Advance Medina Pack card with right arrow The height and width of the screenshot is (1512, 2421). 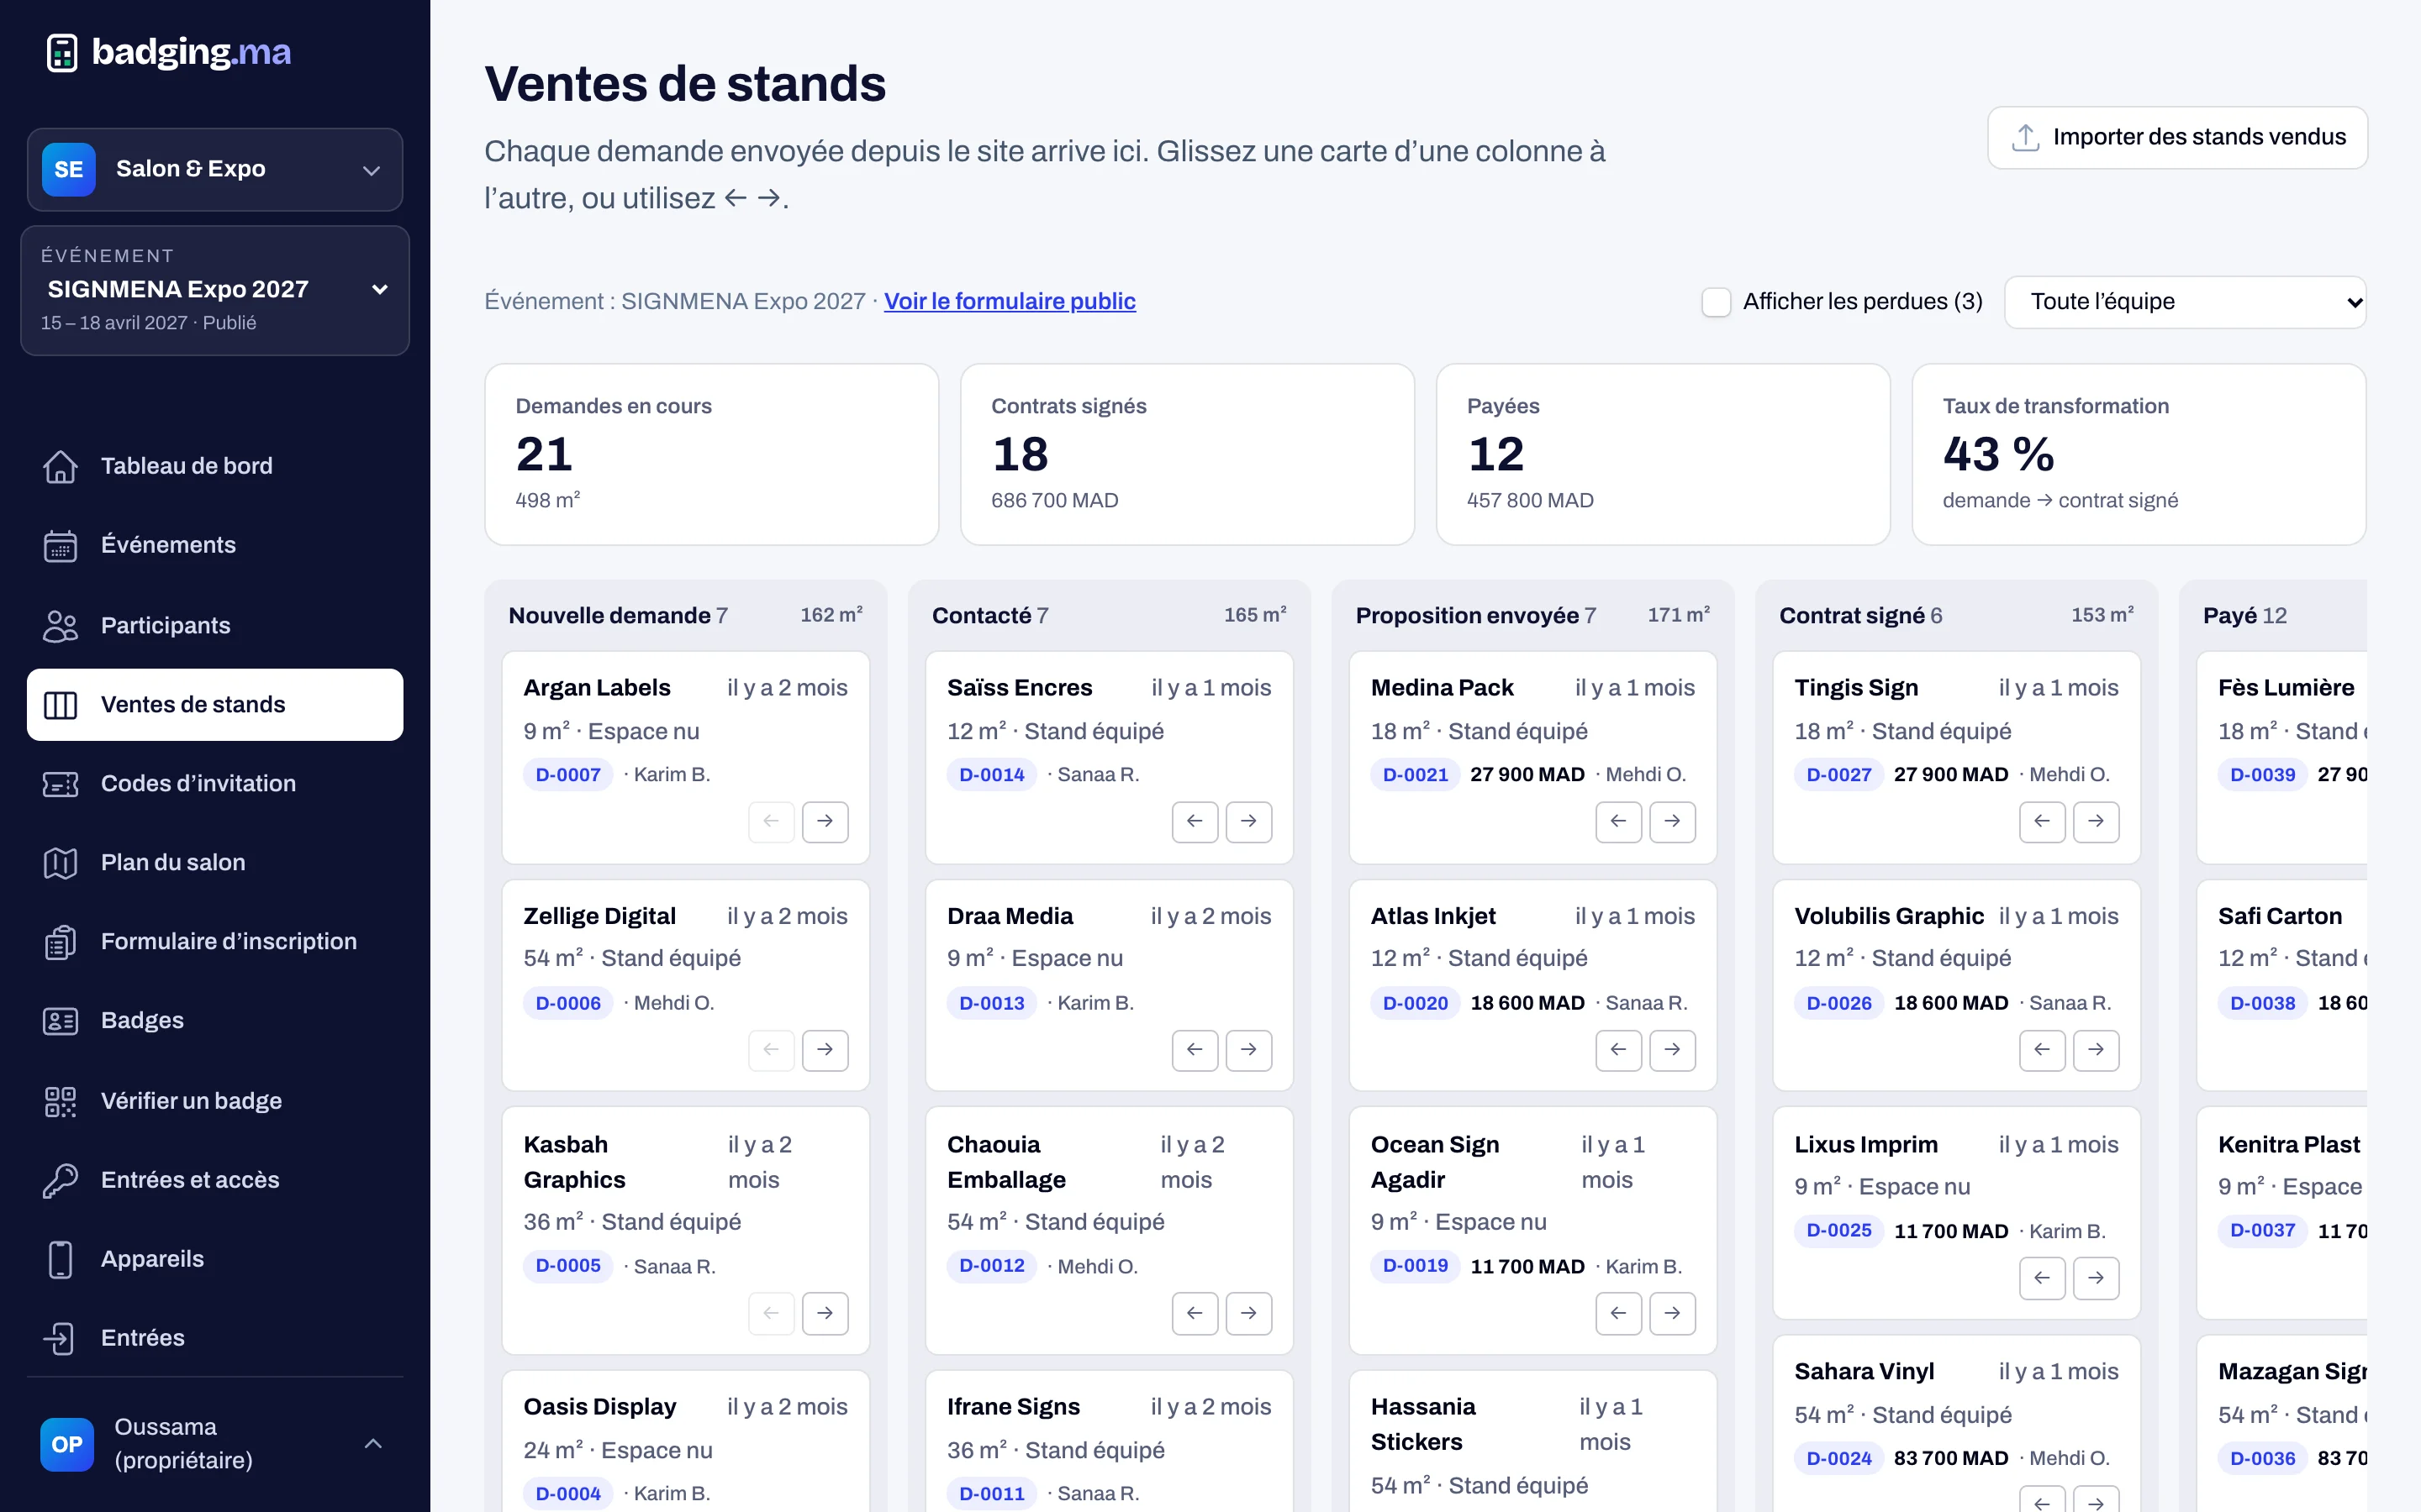click(x=1672, y=821)
